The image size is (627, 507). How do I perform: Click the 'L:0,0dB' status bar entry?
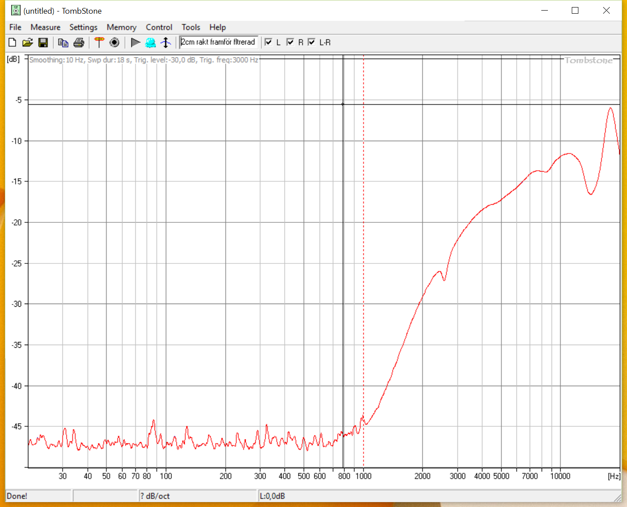pyautogui.click(x=272, y=496)
